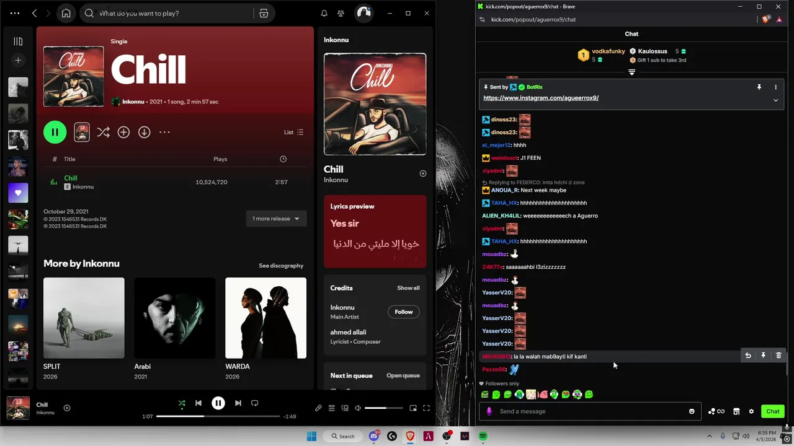
Task: Toggle shuffle for the album page
Action: point(103,132)
